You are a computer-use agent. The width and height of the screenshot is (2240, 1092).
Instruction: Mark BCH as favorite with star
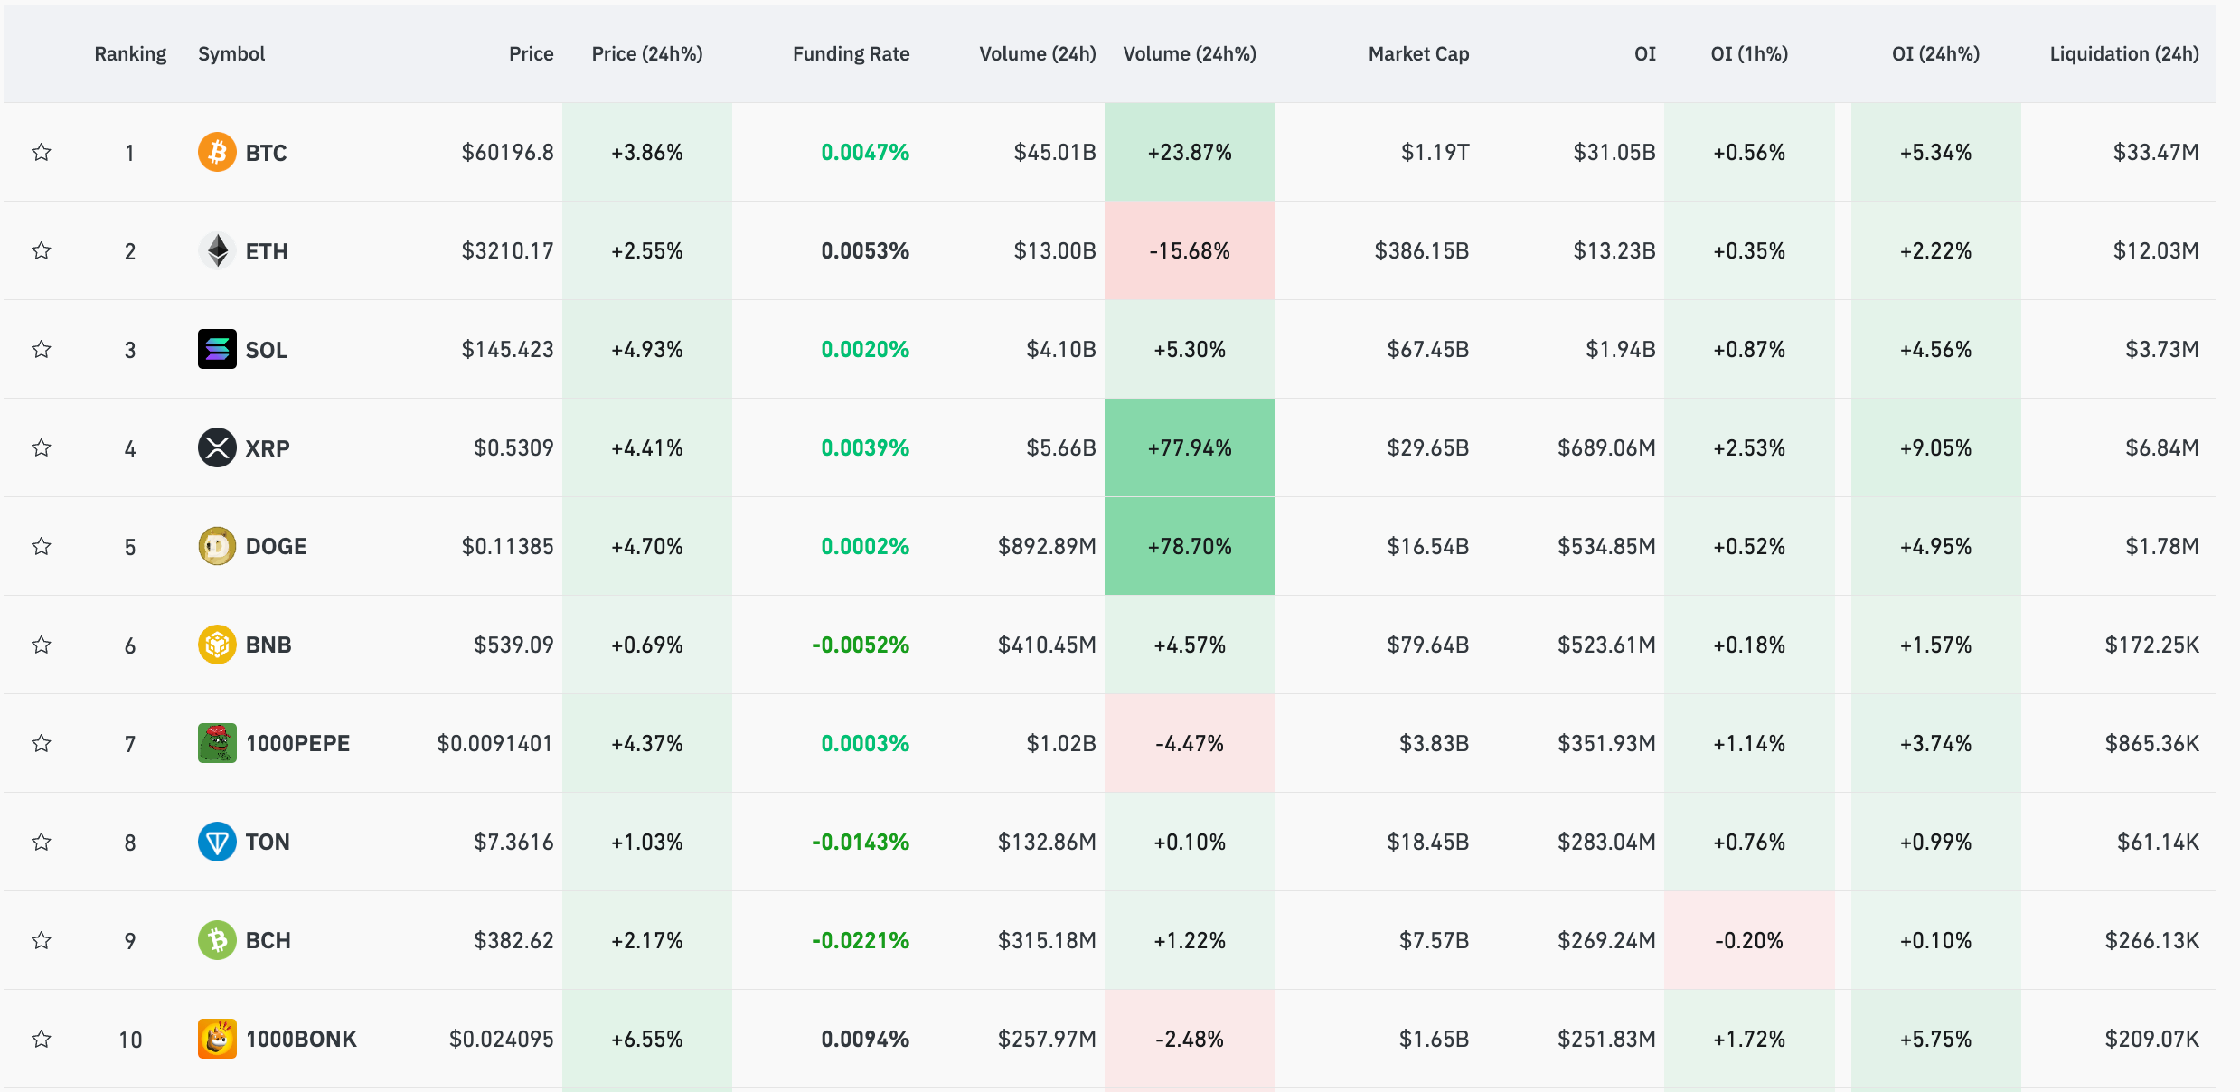coord(41,940)
